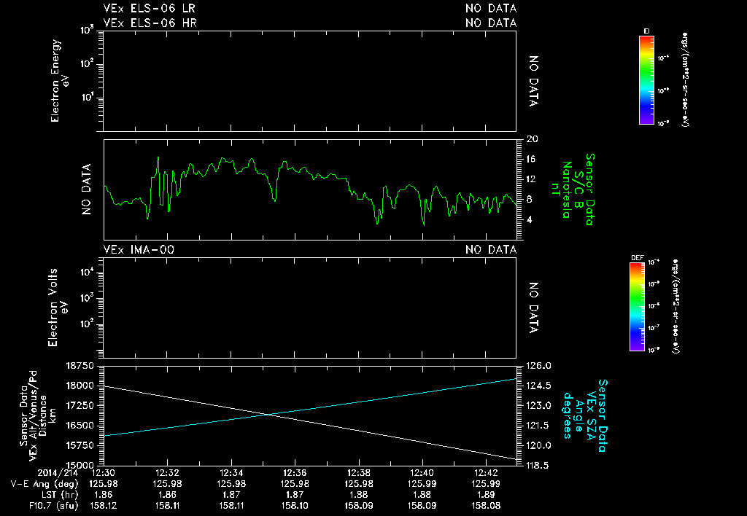Click the cyan VEx SZA Angle degrees label

tap(586, 415)
